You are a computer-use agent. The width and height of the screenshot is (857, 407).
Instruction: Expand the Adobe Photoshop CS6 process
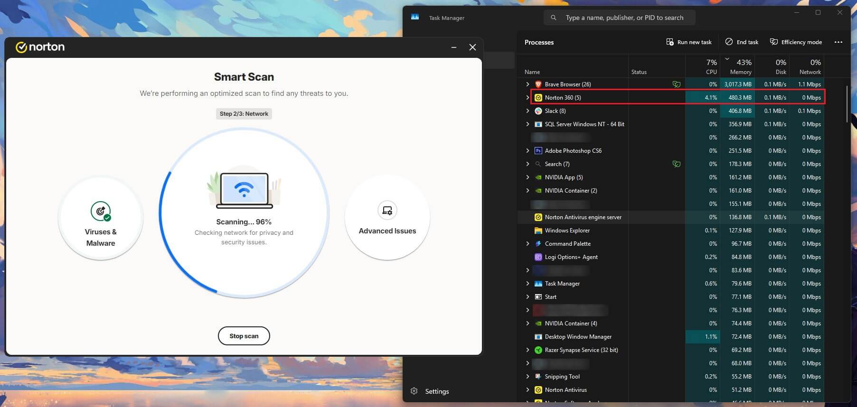click(527, 151)
